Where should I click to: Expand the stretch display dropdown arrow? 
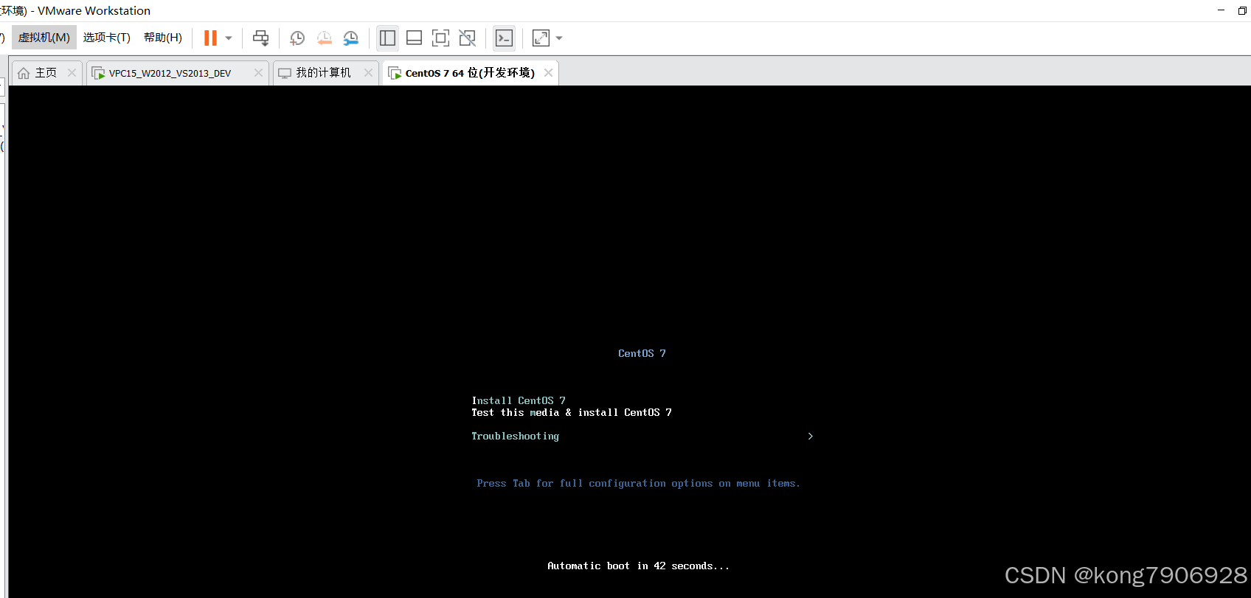559,38
